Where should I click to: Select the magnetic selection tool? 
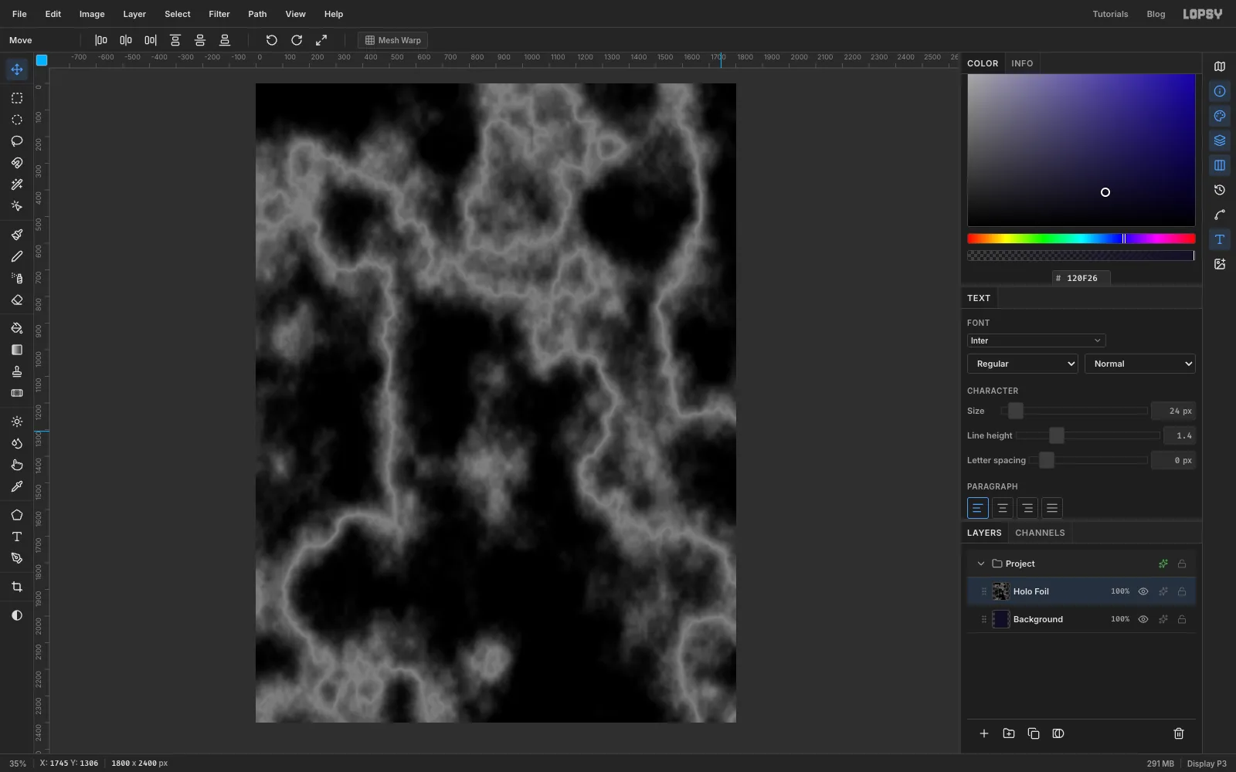point(17,163)
